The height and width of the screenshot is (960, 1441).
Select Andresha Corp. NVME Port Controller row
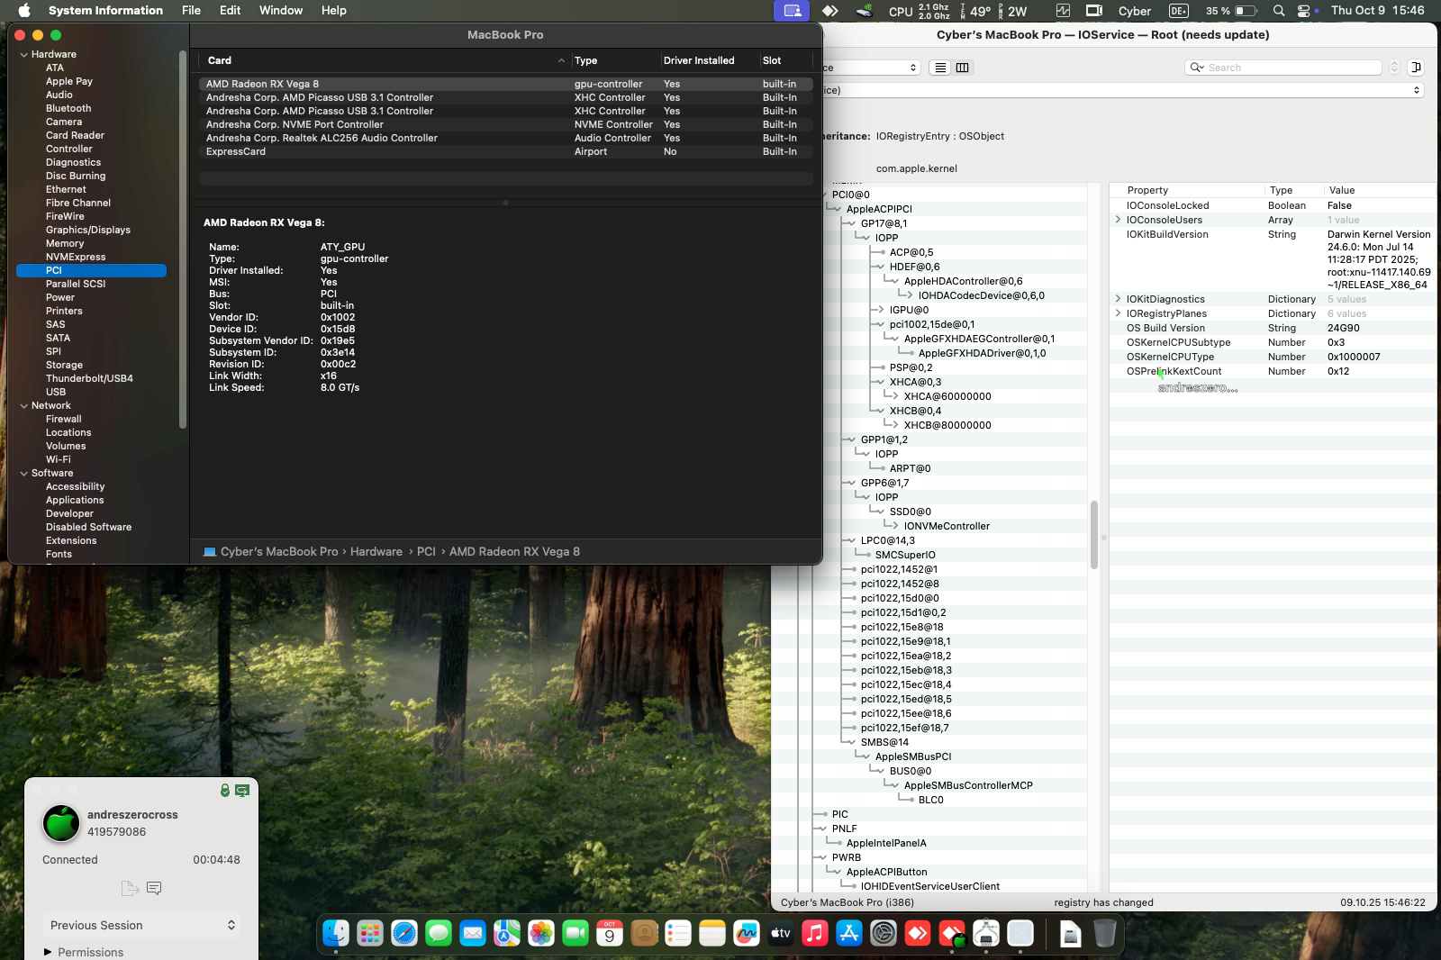tap(505, 124)
